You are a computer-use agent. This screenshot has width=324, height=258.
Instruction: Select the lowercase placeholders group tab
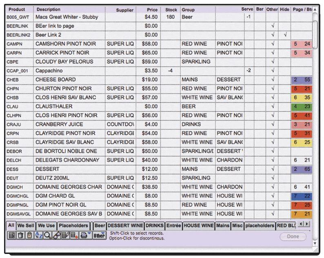coord(260,225)
